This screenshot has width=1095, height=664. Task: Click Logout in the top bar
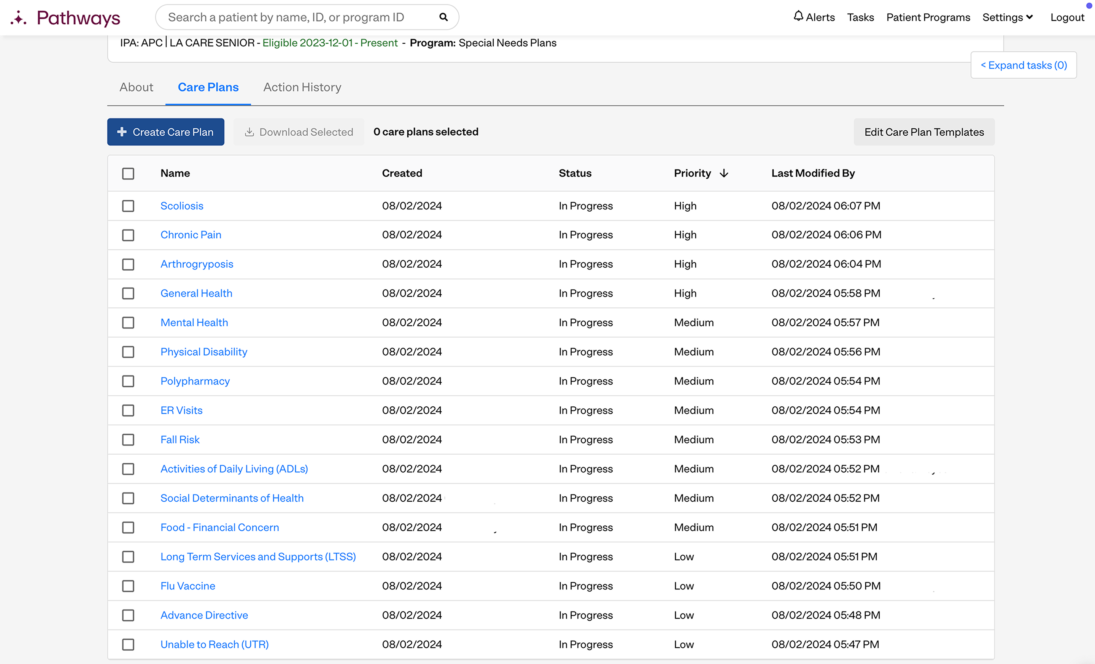(x=1067, y=17)
